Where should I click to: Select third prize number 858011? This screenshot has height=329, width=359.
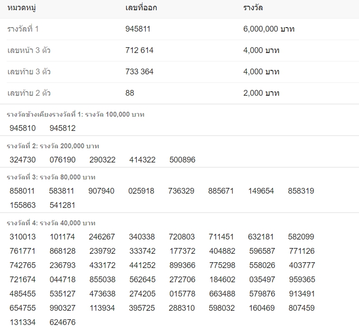click(22, 191)
